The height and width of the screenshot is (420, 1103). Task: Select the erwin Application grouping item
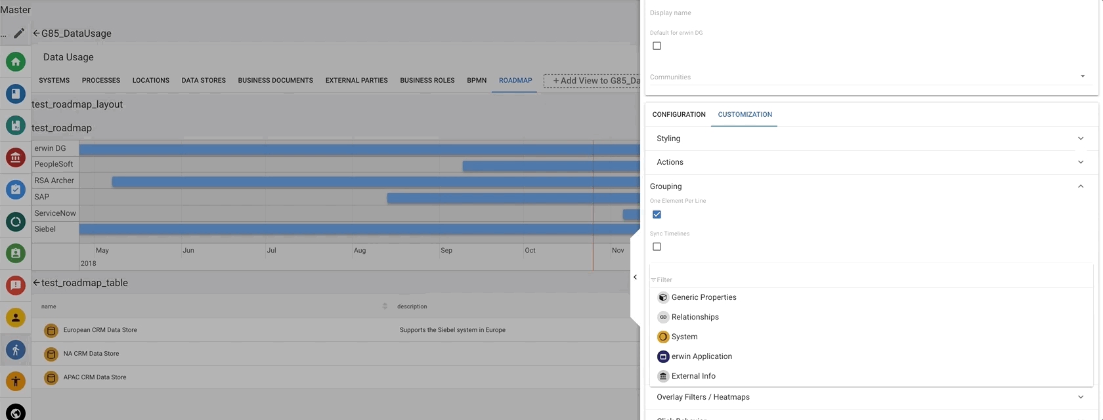701,356
